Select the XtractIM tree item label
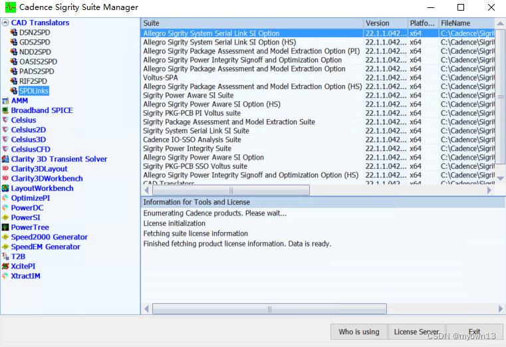Viewport: 506px width, 347px height. pos(26,276)
